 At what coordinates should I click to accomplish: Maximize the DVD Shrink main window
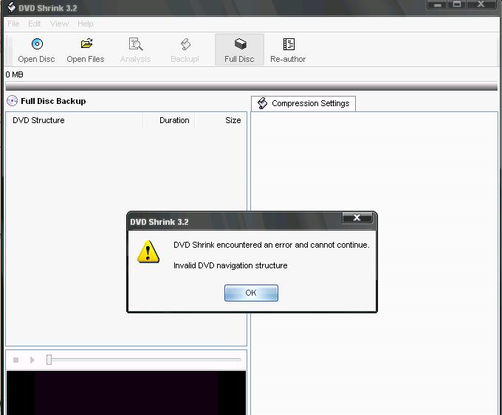pyautogui.click(x=457, y=4)
